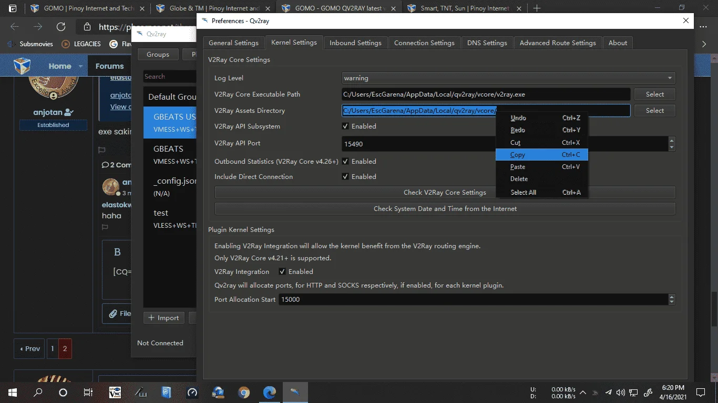
Task: Choose Delete in the context menu
Action: pos(541,179)
